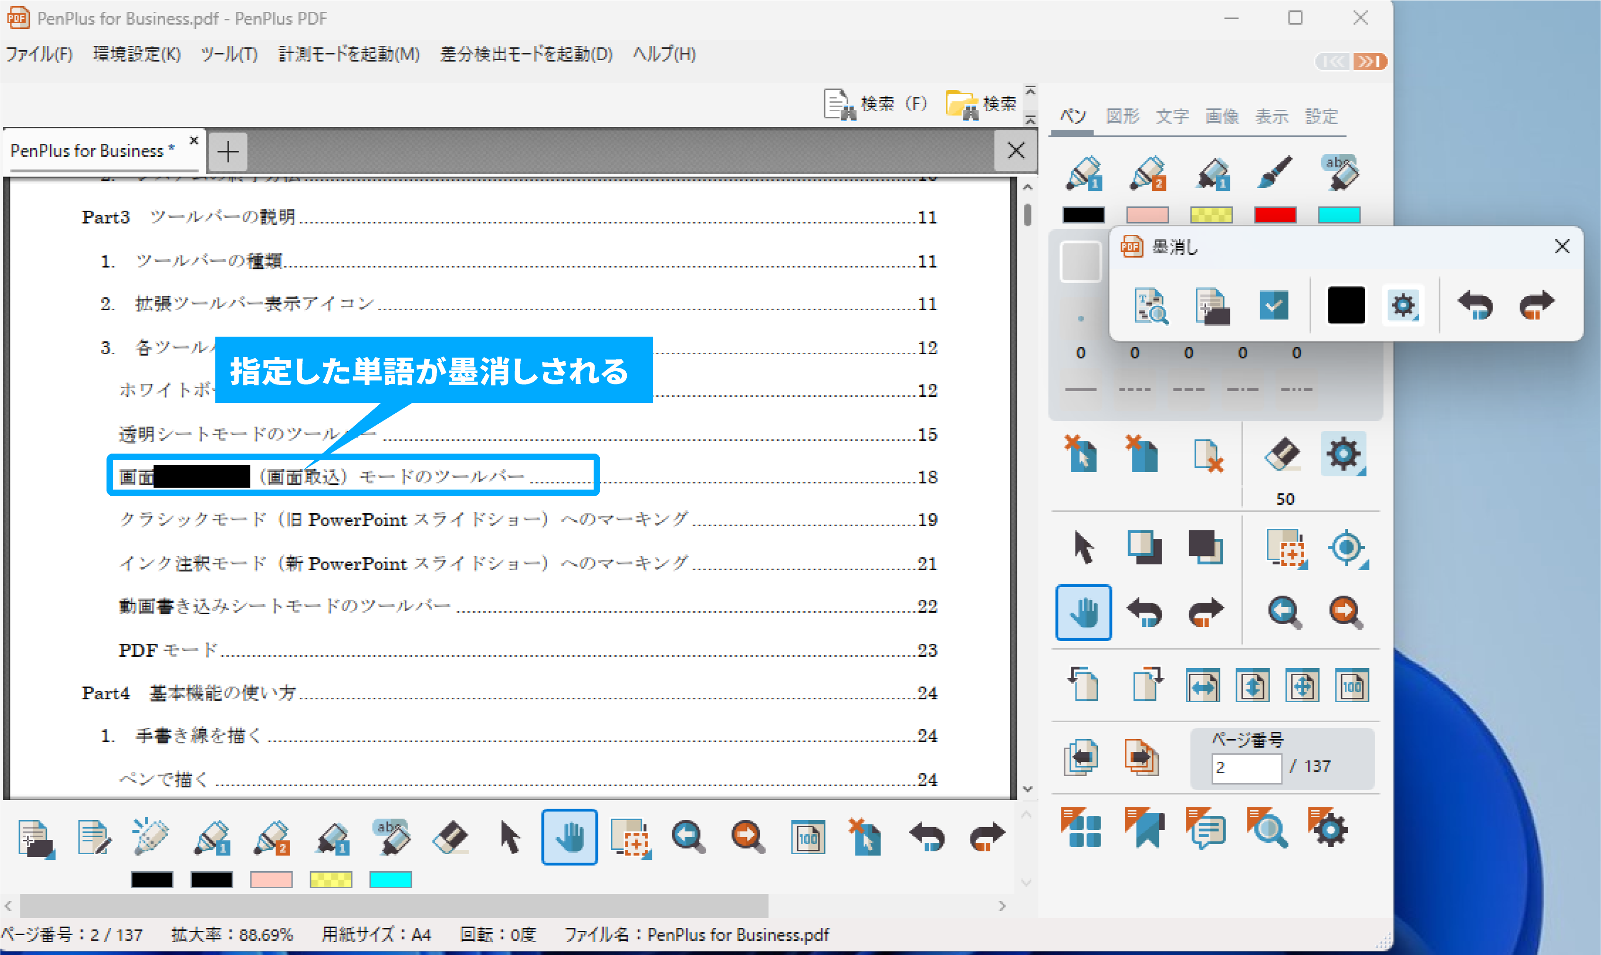The width and height of the screenshot is (1601, 955).
Task: Click the black redaction color swatch
Action: (x=1346, y=306)
